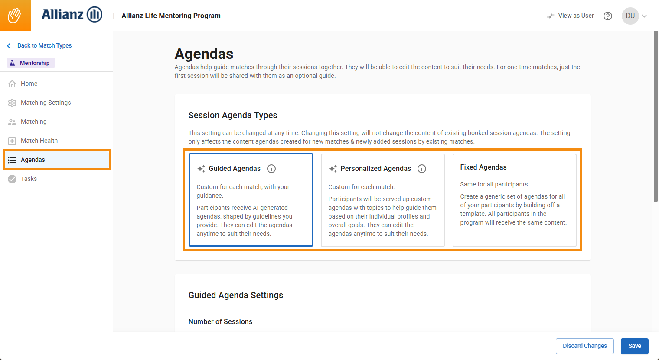This screenshot has height=360, width=659.
Task: Select the Personalized Agendas option
Action: (382, 200)
